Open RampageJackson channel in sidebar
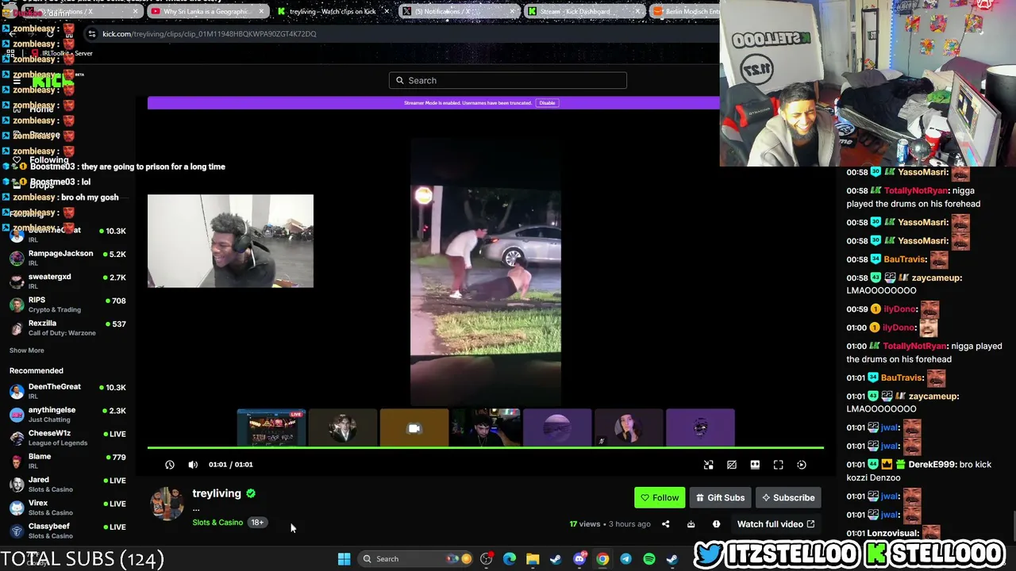This screenshot has height=571, width=1016. 68,258
